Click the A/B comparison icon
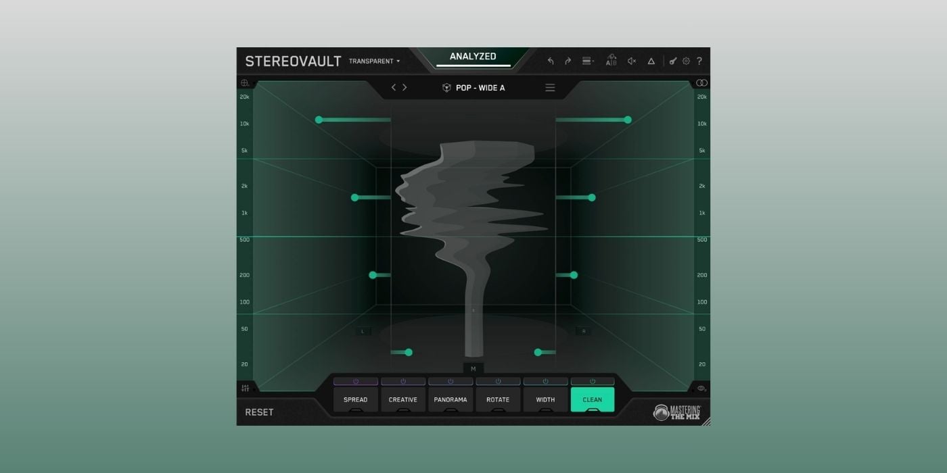Screen dimensions: 947x473 pos(611,60)
